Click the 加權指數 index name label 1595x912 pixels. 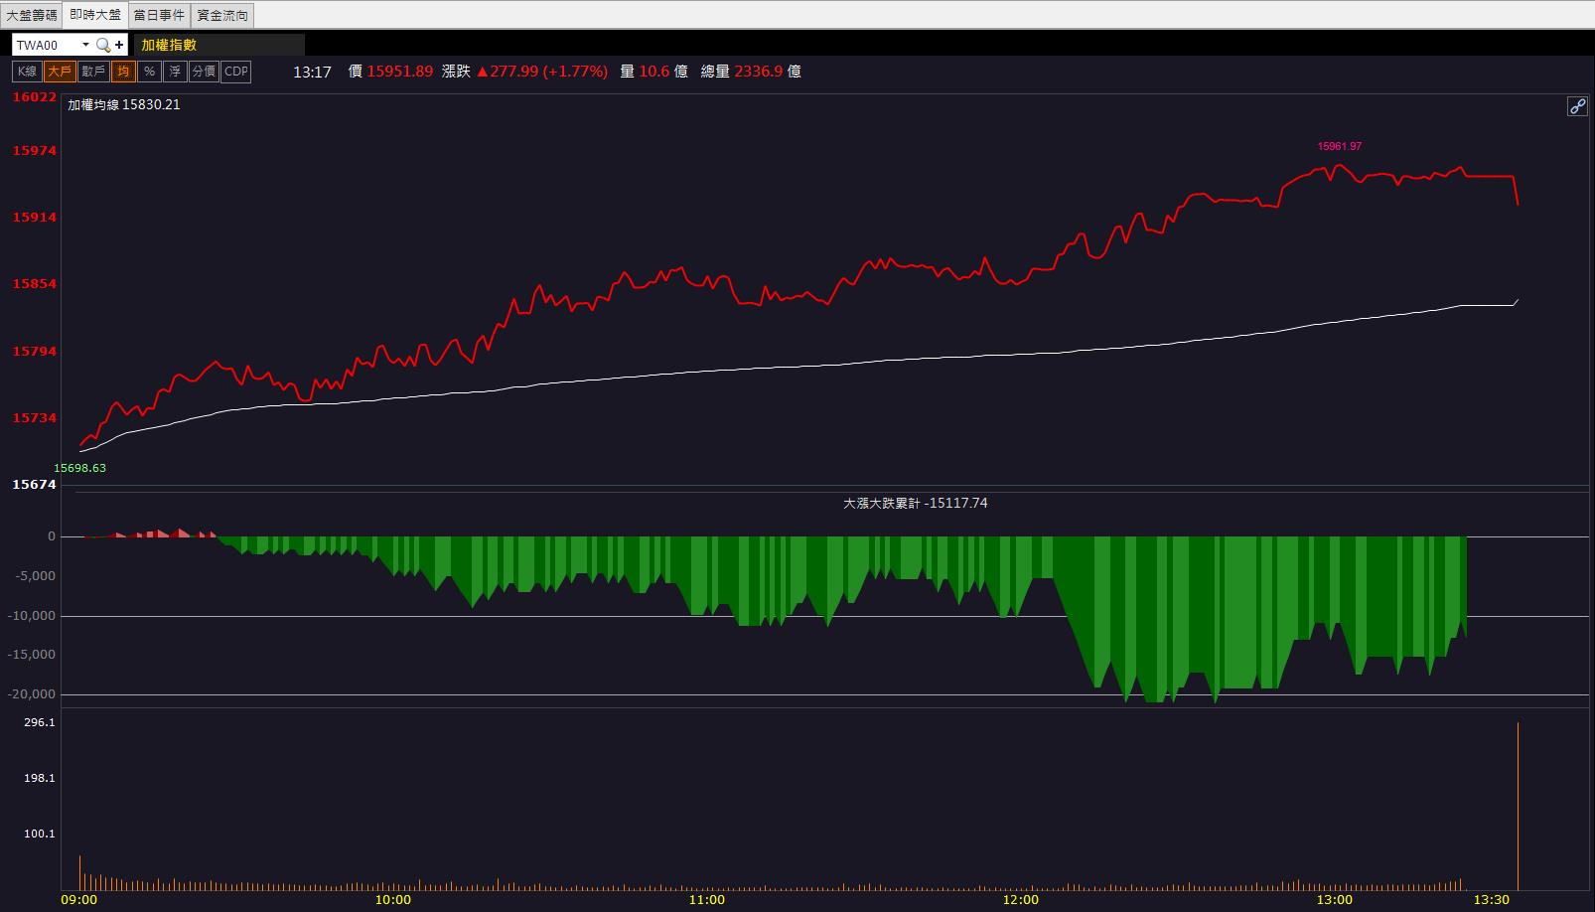169,45
